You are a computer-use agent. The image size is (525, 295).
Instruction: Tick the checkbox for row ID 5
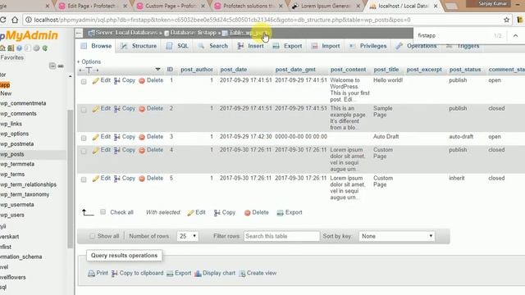pyautogui.click(x=84, y=179)
